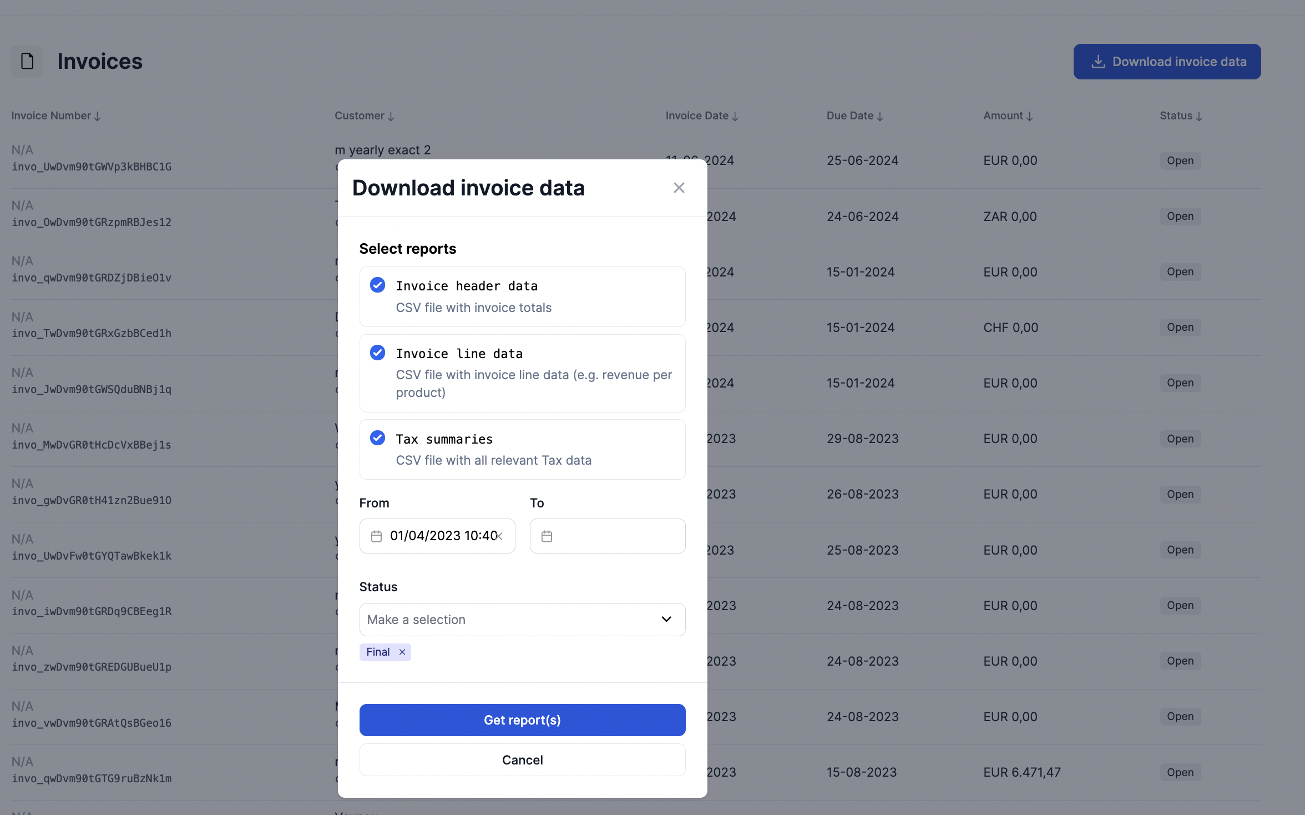Click the To field calendar icon
1305x815 pixels.
click(547, 536)
